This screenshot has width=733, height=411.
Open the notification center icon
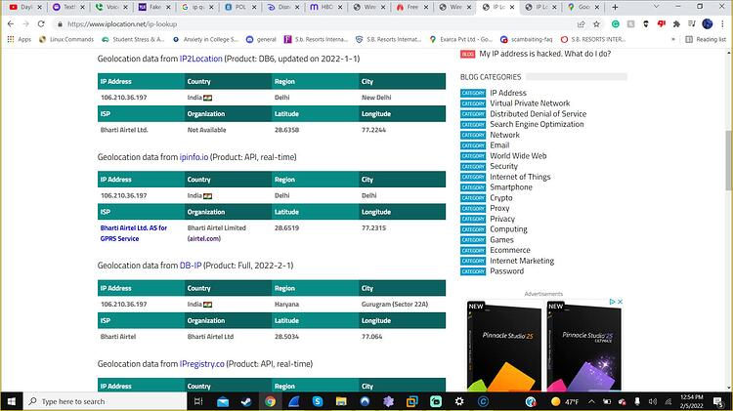719,401
